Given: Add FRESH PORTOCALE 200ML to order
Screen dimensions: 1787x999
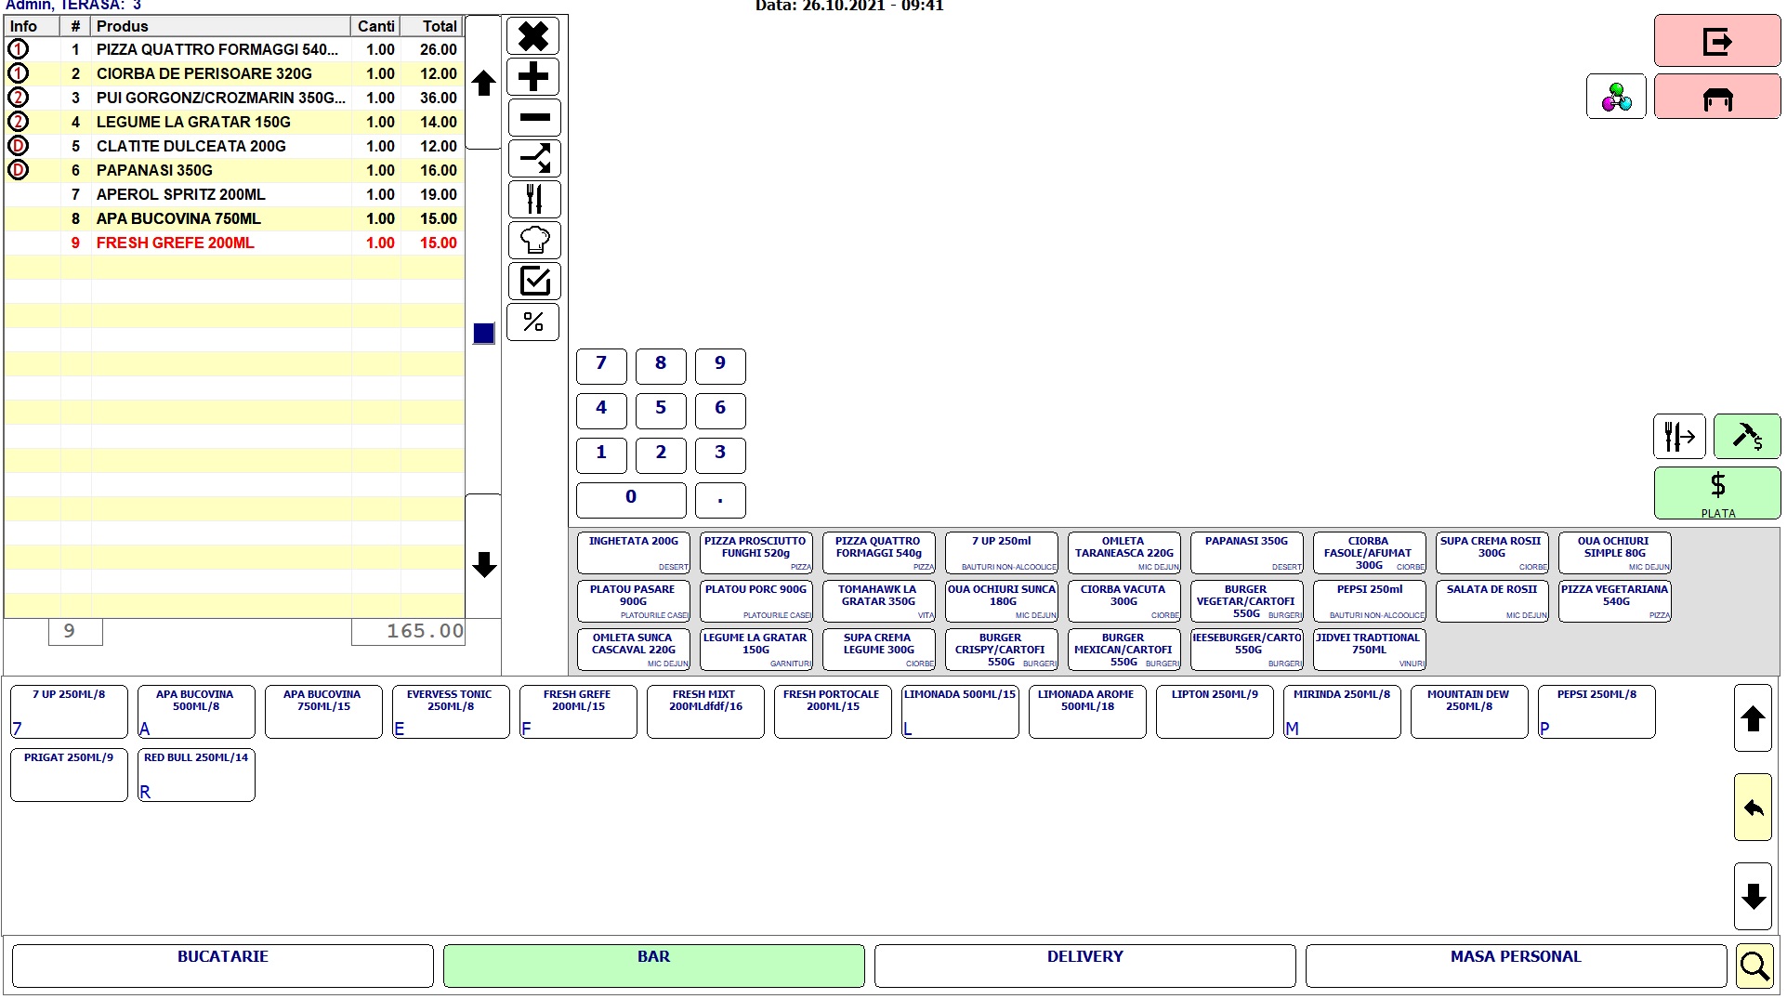Looking at the screenshot, I should pos(831,711).
